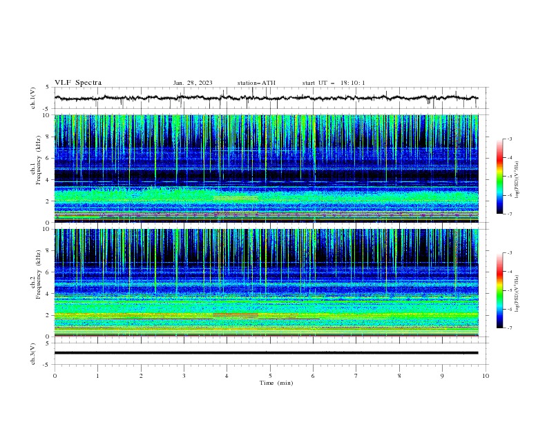Image resolution: width=547 pixels, height=422 pixels.
Task: Select the 8 kHz tick on ch.1 frequency axis
Action: coord(48,137)
